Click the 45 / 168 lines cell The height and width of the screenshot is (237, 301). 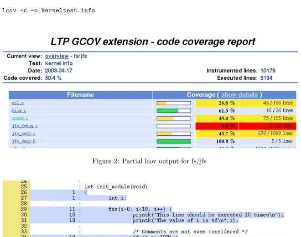pyautogui.click(x=267, y=103)
